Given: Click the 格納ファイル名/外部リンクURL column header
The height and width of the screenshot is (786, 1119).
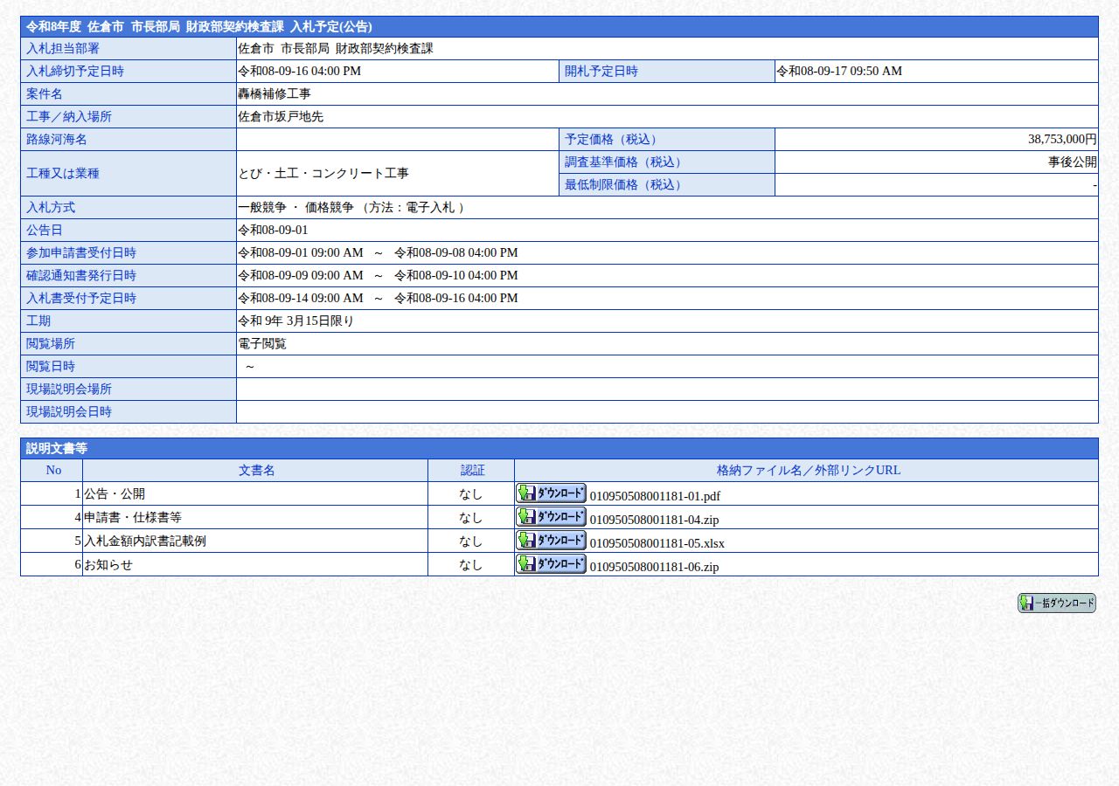Looking at the screenshot, I should pyautogui.click(x=808, y=471).
